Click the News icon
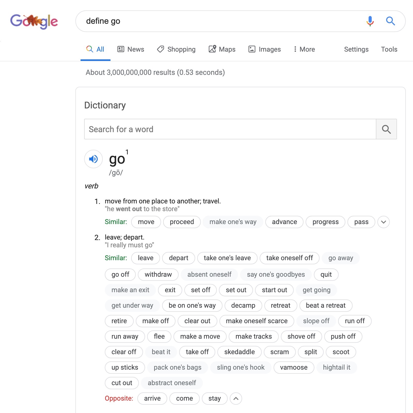Screen dimensions: 413x413 point(121,49)
